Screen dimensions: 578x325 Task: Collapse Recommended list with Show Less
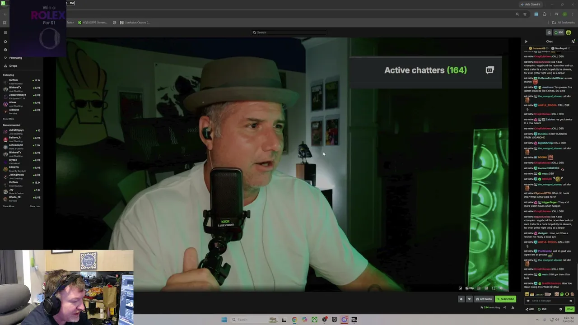(x=35, y=206)
